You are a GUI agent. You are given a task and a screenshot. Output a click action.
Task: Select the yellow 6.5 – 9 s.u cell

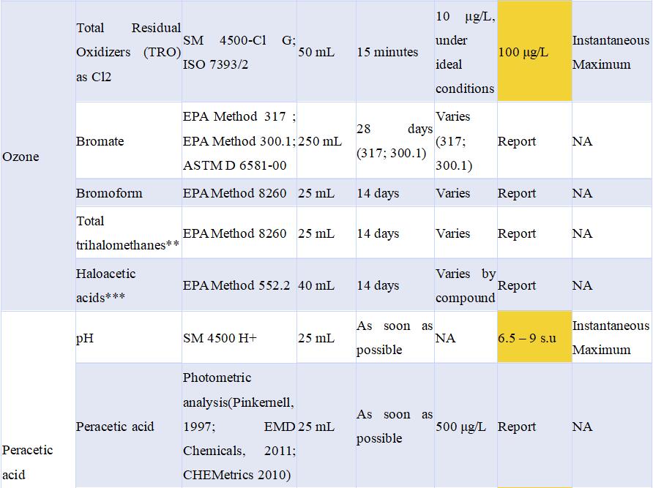(534, 337)
